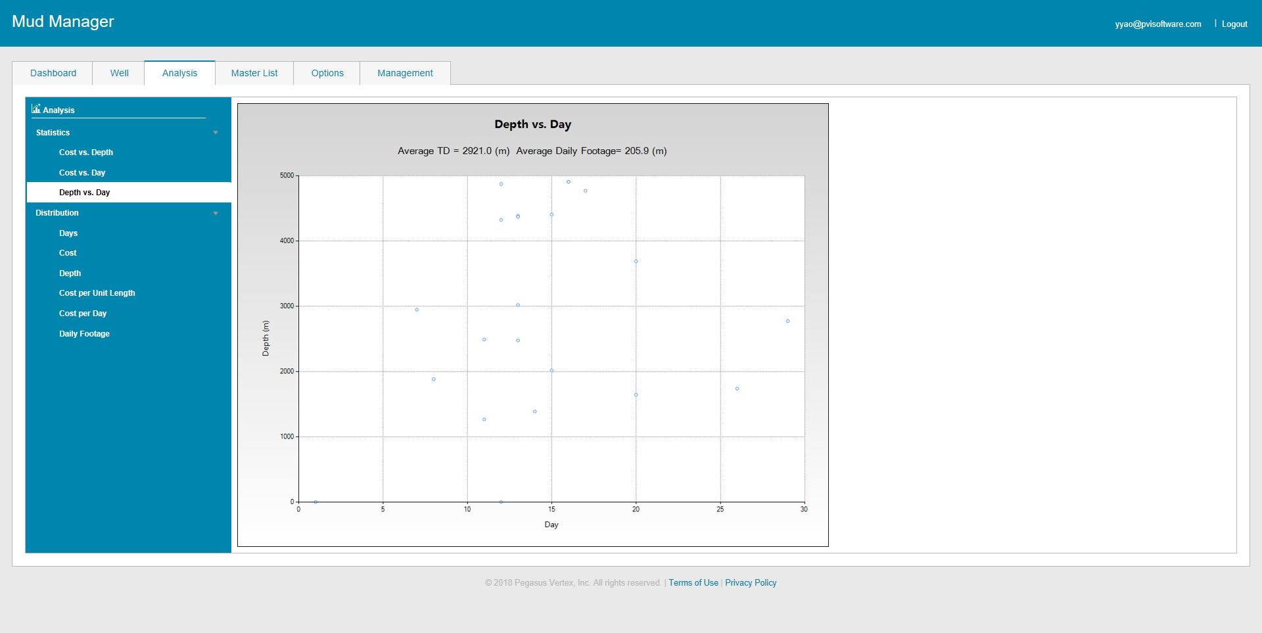The height and width of the screenshot is (633, 1262).
Task: Select Cost per Day distribution
Action: point(83,314)
